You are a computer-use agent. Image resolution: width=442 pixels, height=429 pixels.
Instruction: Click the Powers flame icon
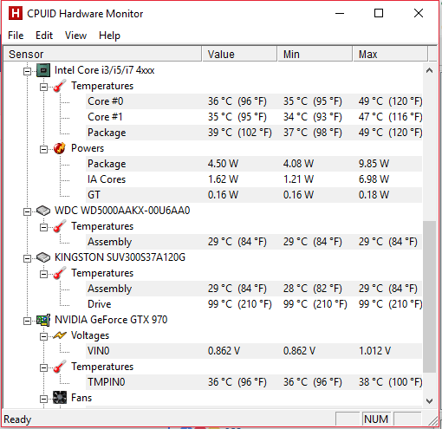pyautogui.click(x=60, y=148)
